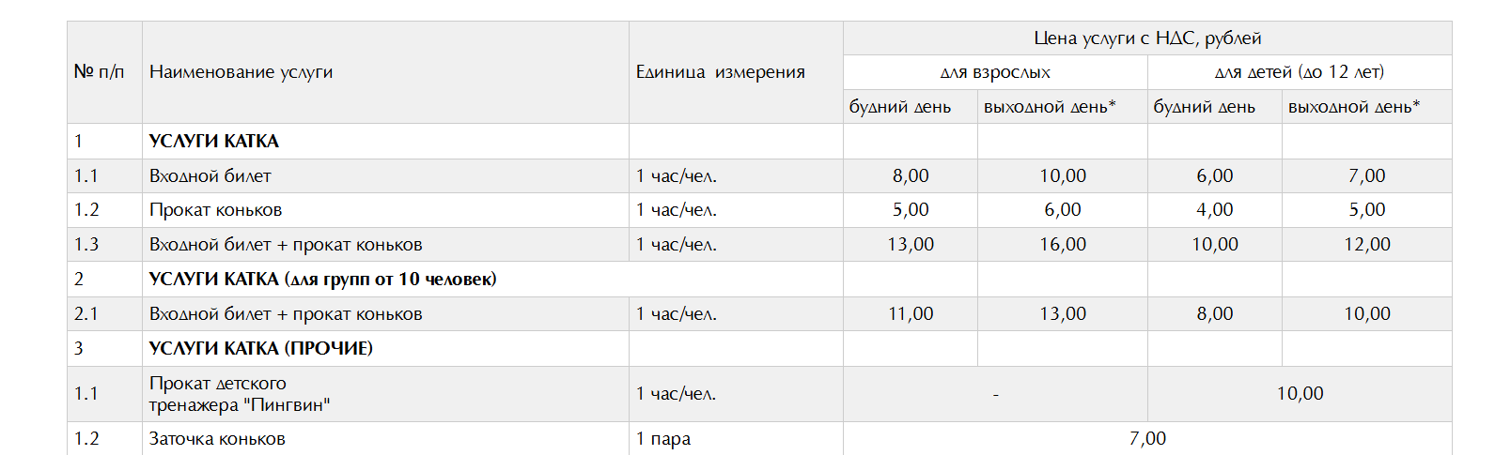Viewport: 1495px width, 455px height.
Task: Click the "1 пара" unit cell
Action: pos(663,439)
